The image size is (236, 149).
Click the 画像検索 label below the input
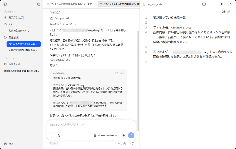(54, 143)
